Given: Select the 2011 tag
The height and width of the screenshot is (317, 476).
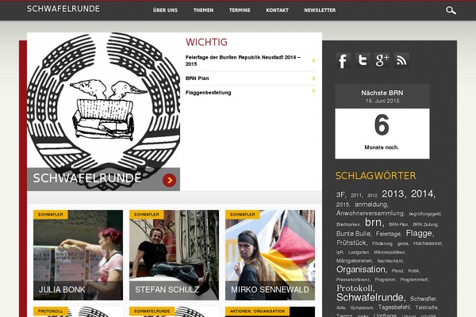Looking at the screenshot, I should point(356,196).
